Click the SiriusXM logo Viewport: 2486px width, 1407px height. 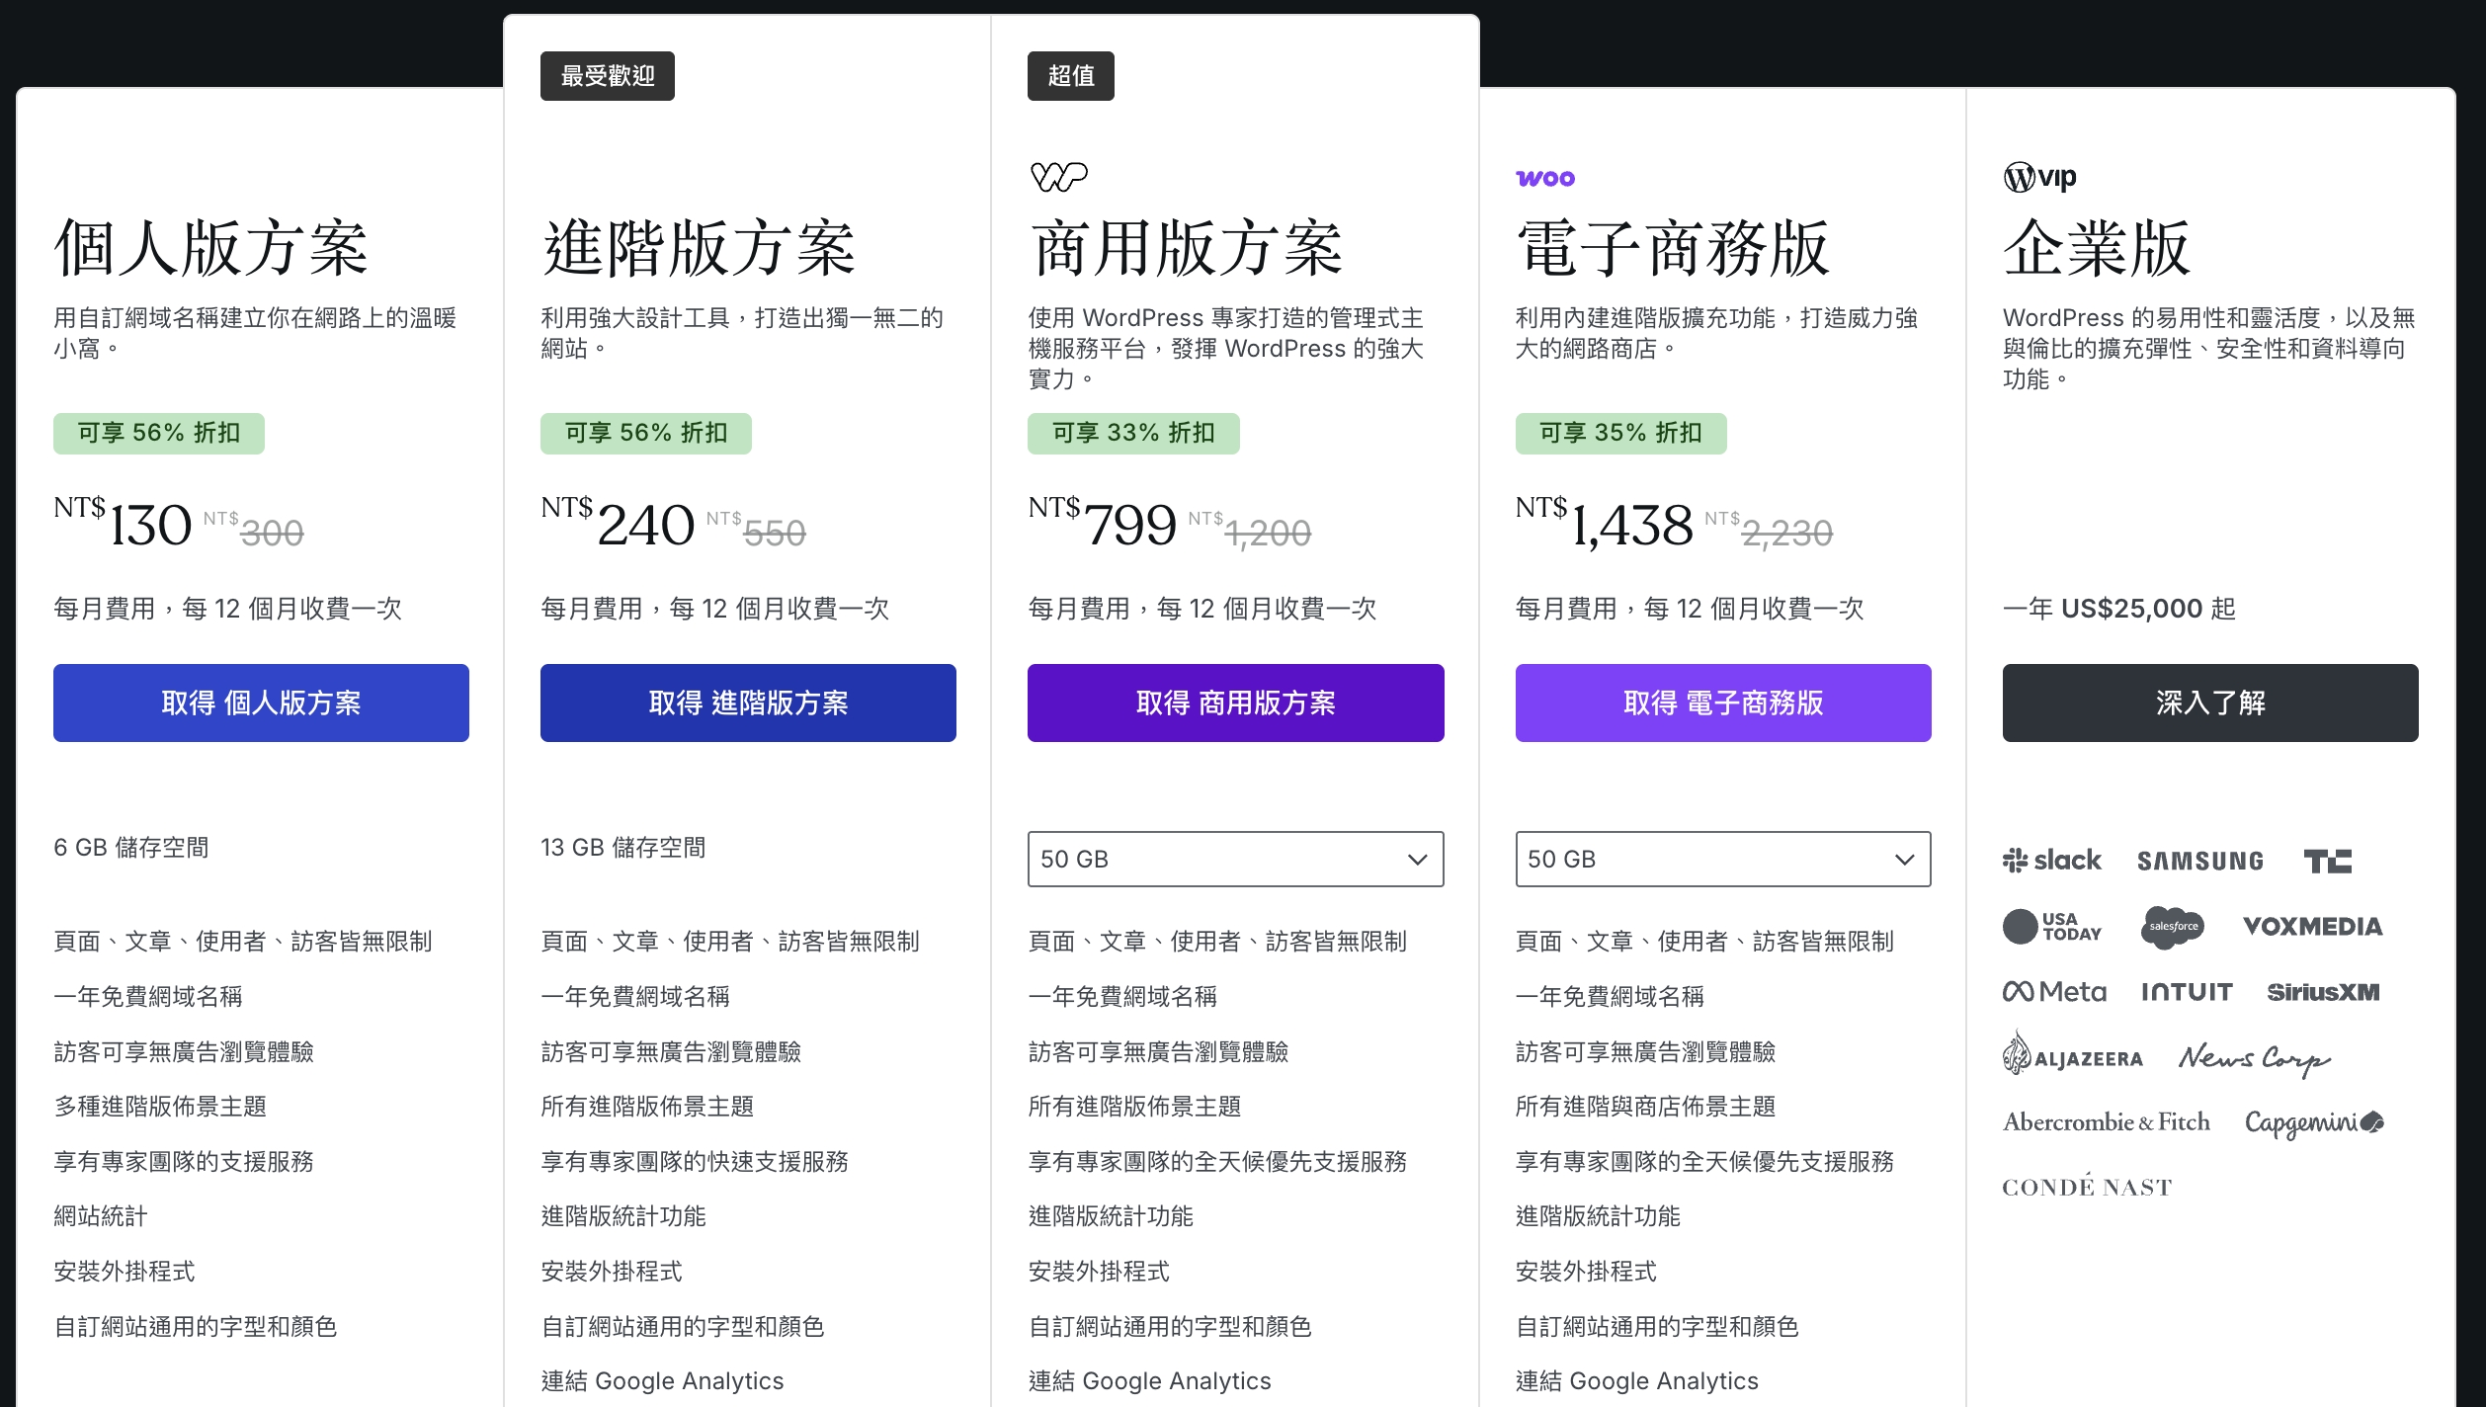(2323, 992)
